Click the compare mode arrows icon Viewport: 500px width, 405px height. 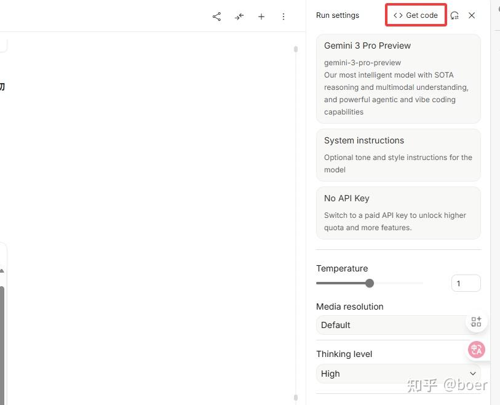[239, 17]
